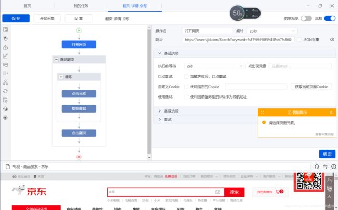Click the red 搜索 button on JD page
The image size is (338, 210).
point(234,192)
